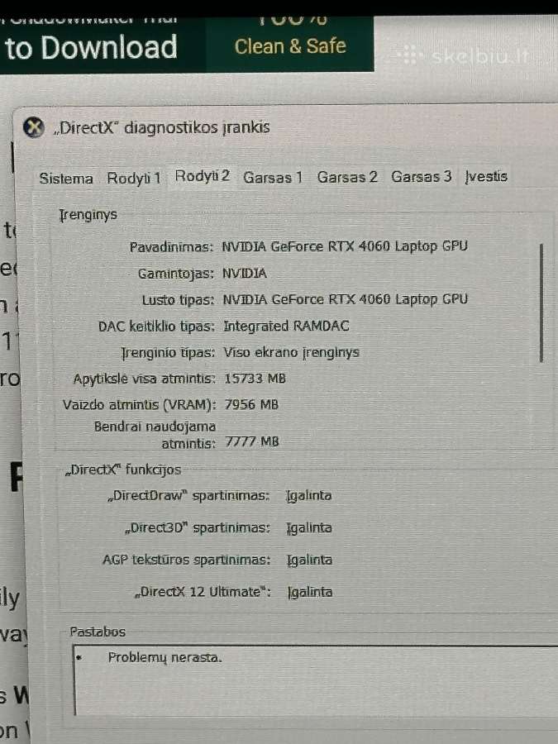Click inside the Pastabos notes box

(316, 680)
